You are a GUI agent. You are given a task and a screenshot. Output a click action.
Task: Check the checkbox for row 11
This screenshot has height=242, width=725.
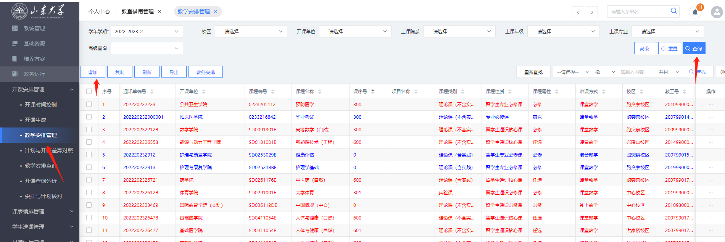click(x=89, y=230)
